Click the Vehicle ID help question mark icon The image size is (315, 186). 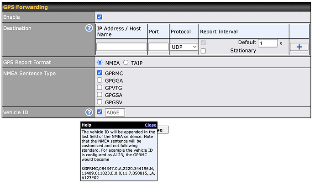89,112
